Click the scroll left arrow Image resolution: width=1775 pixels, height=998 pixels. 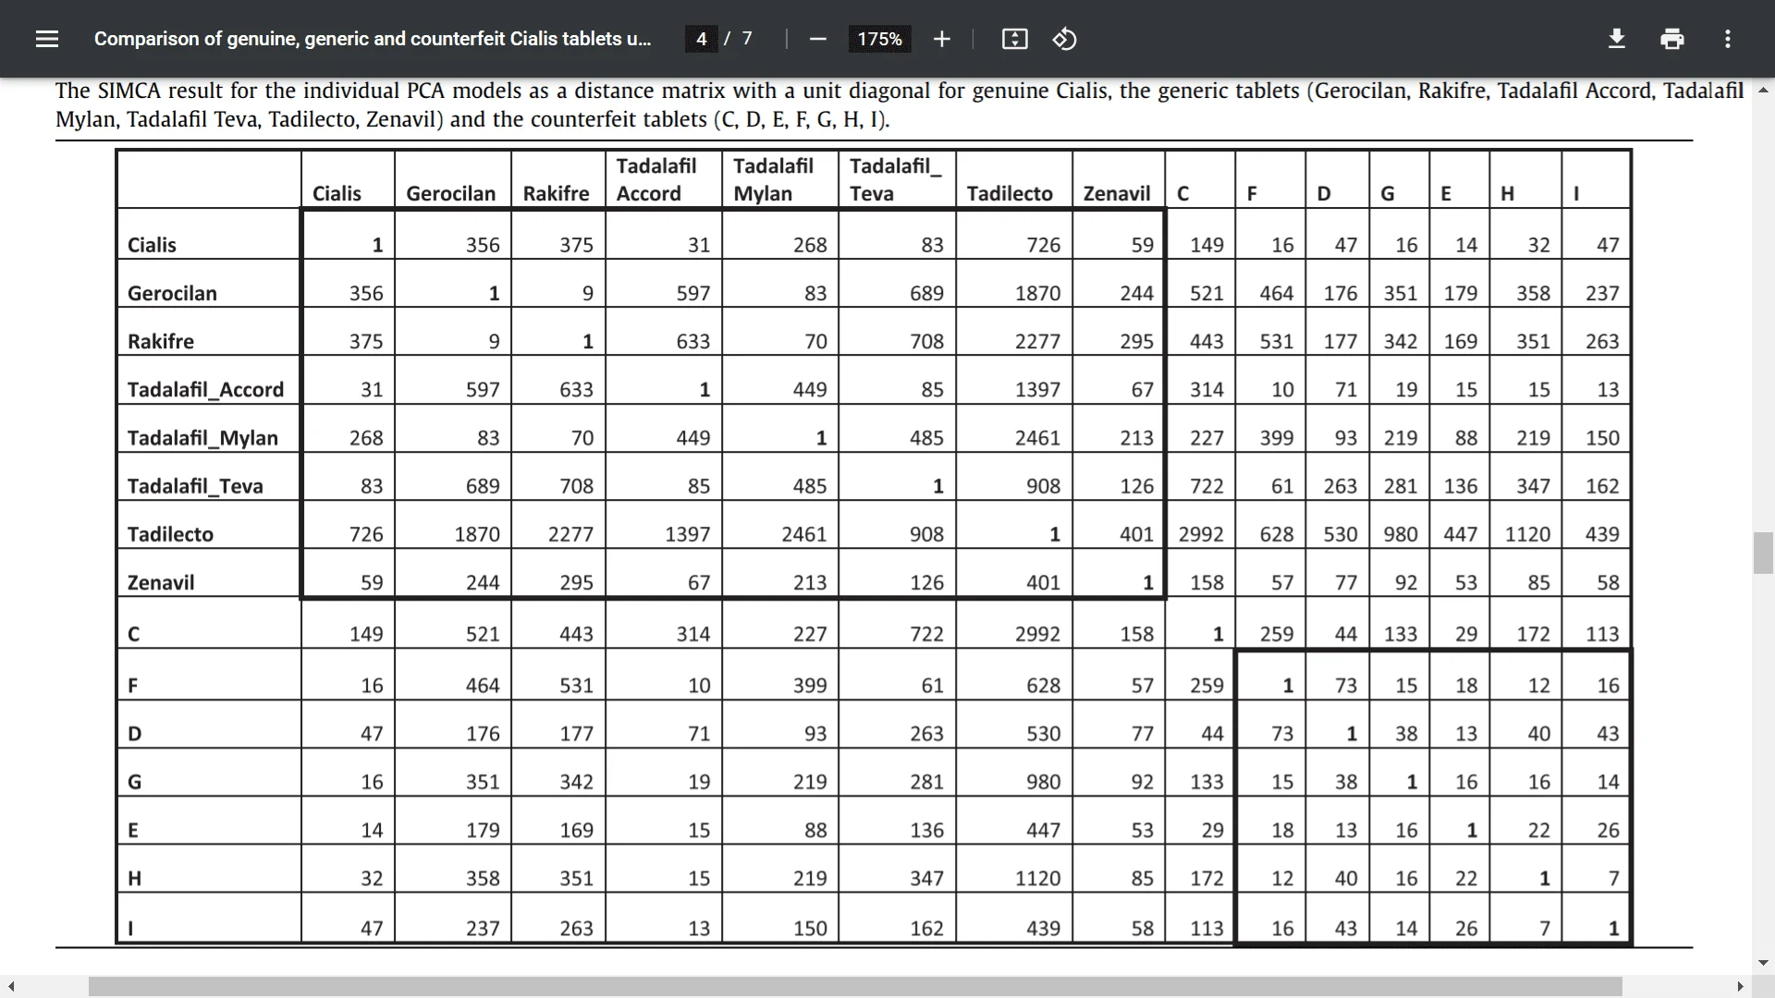11,986
